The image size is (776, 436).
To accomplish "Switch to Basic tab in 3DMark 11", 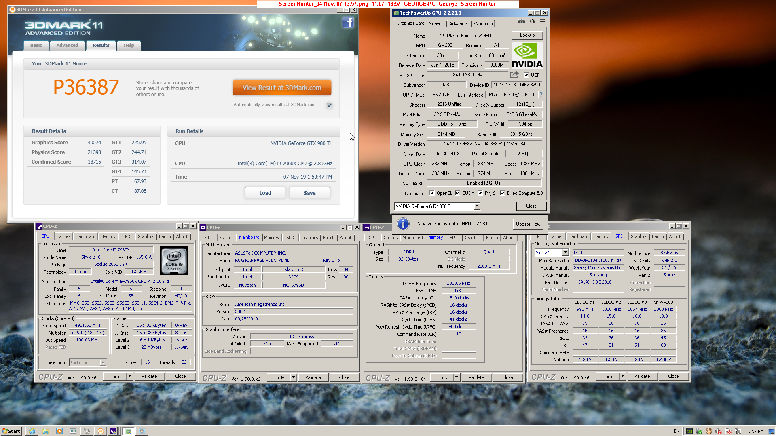I will pyautogui.click(x=36, y=45).
